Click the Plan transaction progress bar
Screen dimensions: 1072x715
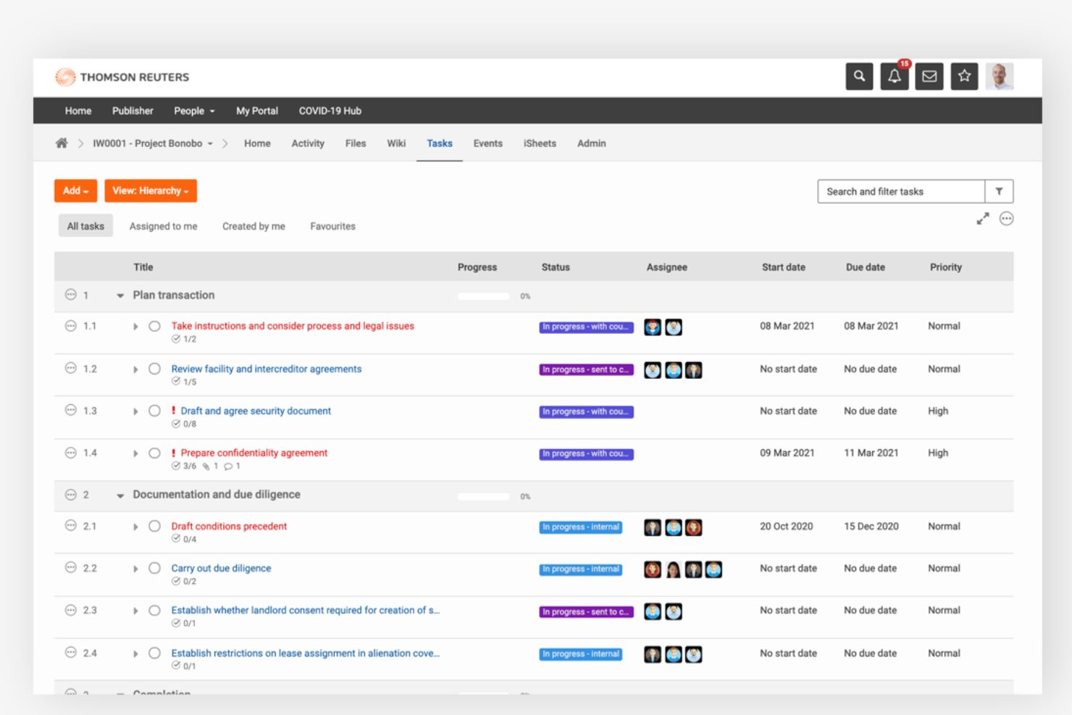point(483,296)
